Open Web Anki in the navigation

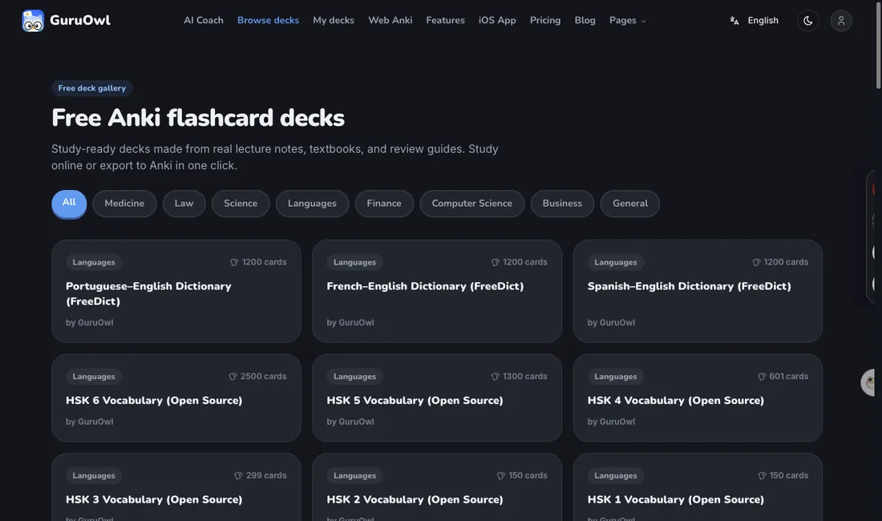[390, 20]
